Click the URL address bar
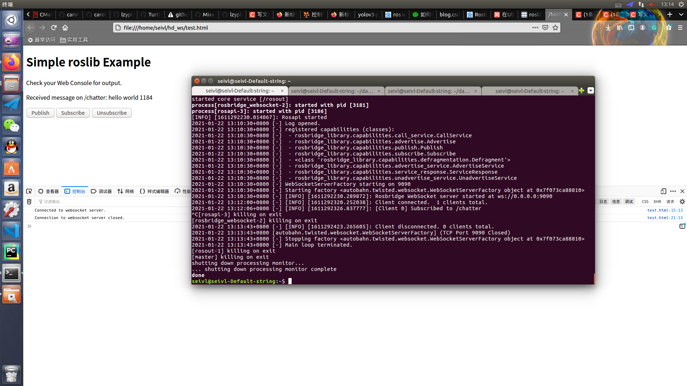687x386 pixels. pos(322,28)
